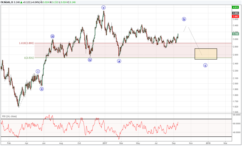Select the wave (iii) label marker
The width and height of the screenshot is (242, 146).
[x=52, y=36]
